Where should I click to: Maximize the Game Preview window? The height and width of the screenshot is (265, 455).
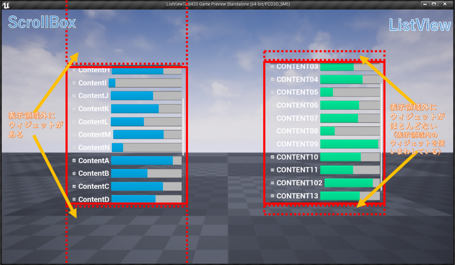(434, 4)
